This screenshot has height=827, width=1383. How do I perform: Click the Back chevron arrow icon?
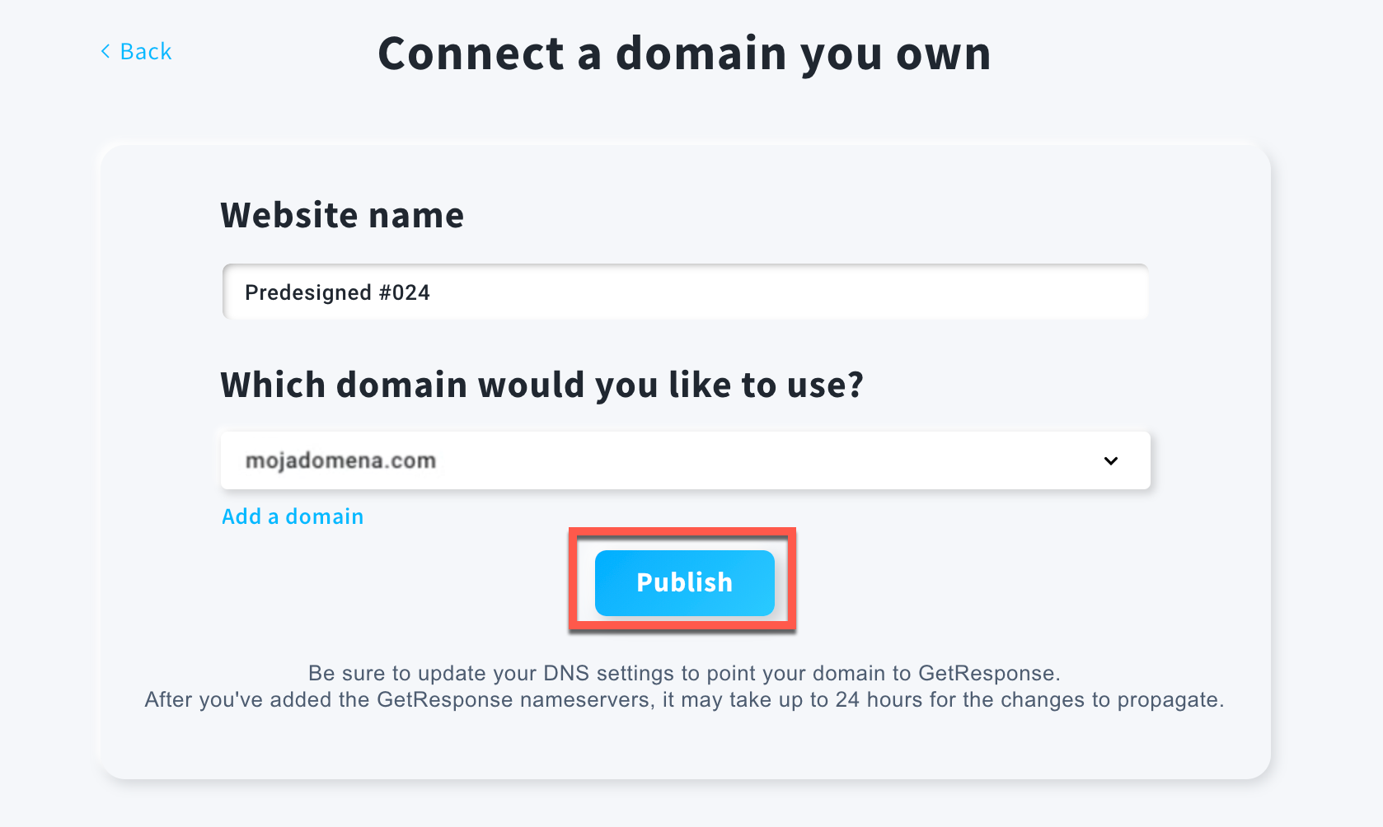click(x=105, y=51)
